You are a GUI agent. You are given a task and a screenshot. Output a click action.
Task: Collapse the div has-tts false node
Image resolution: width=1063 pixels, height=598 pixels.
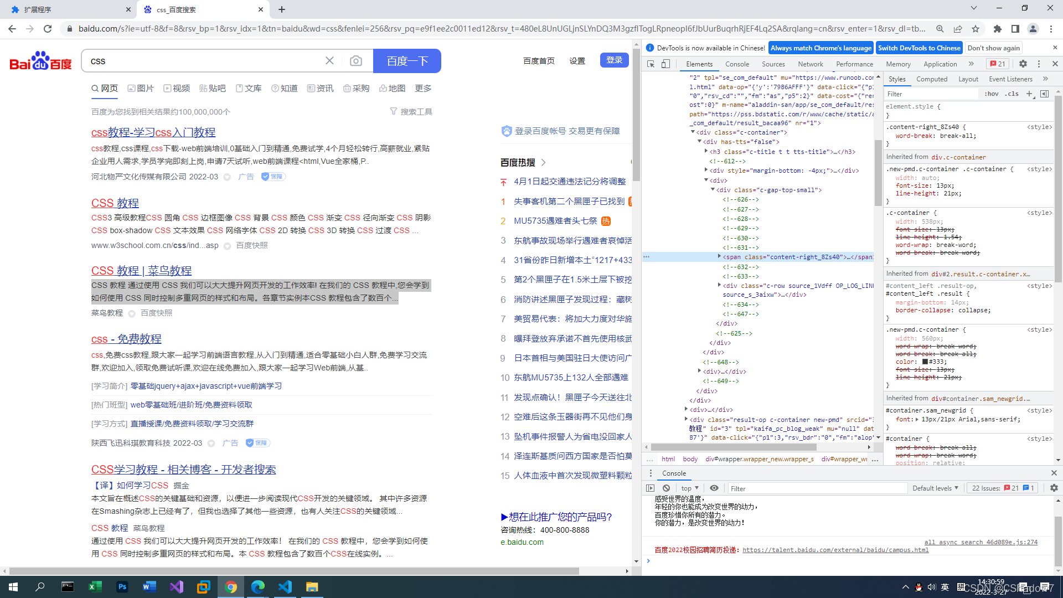point(699,142)
